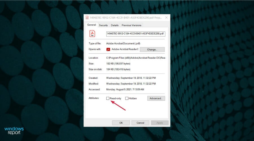Screen dimensions: 254x141
Task: Click the Adobe Acrobat Reader app icon
Action: pyautogui.click(x=108, y=49)
